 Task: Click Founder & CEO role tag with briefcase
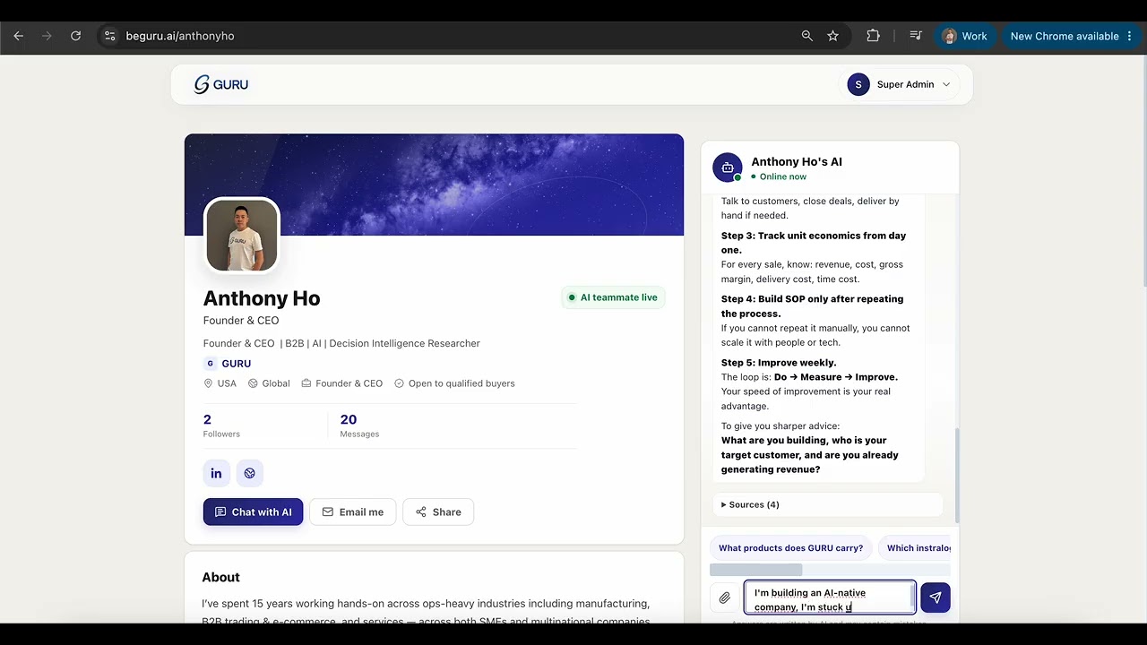coord(342,383)
